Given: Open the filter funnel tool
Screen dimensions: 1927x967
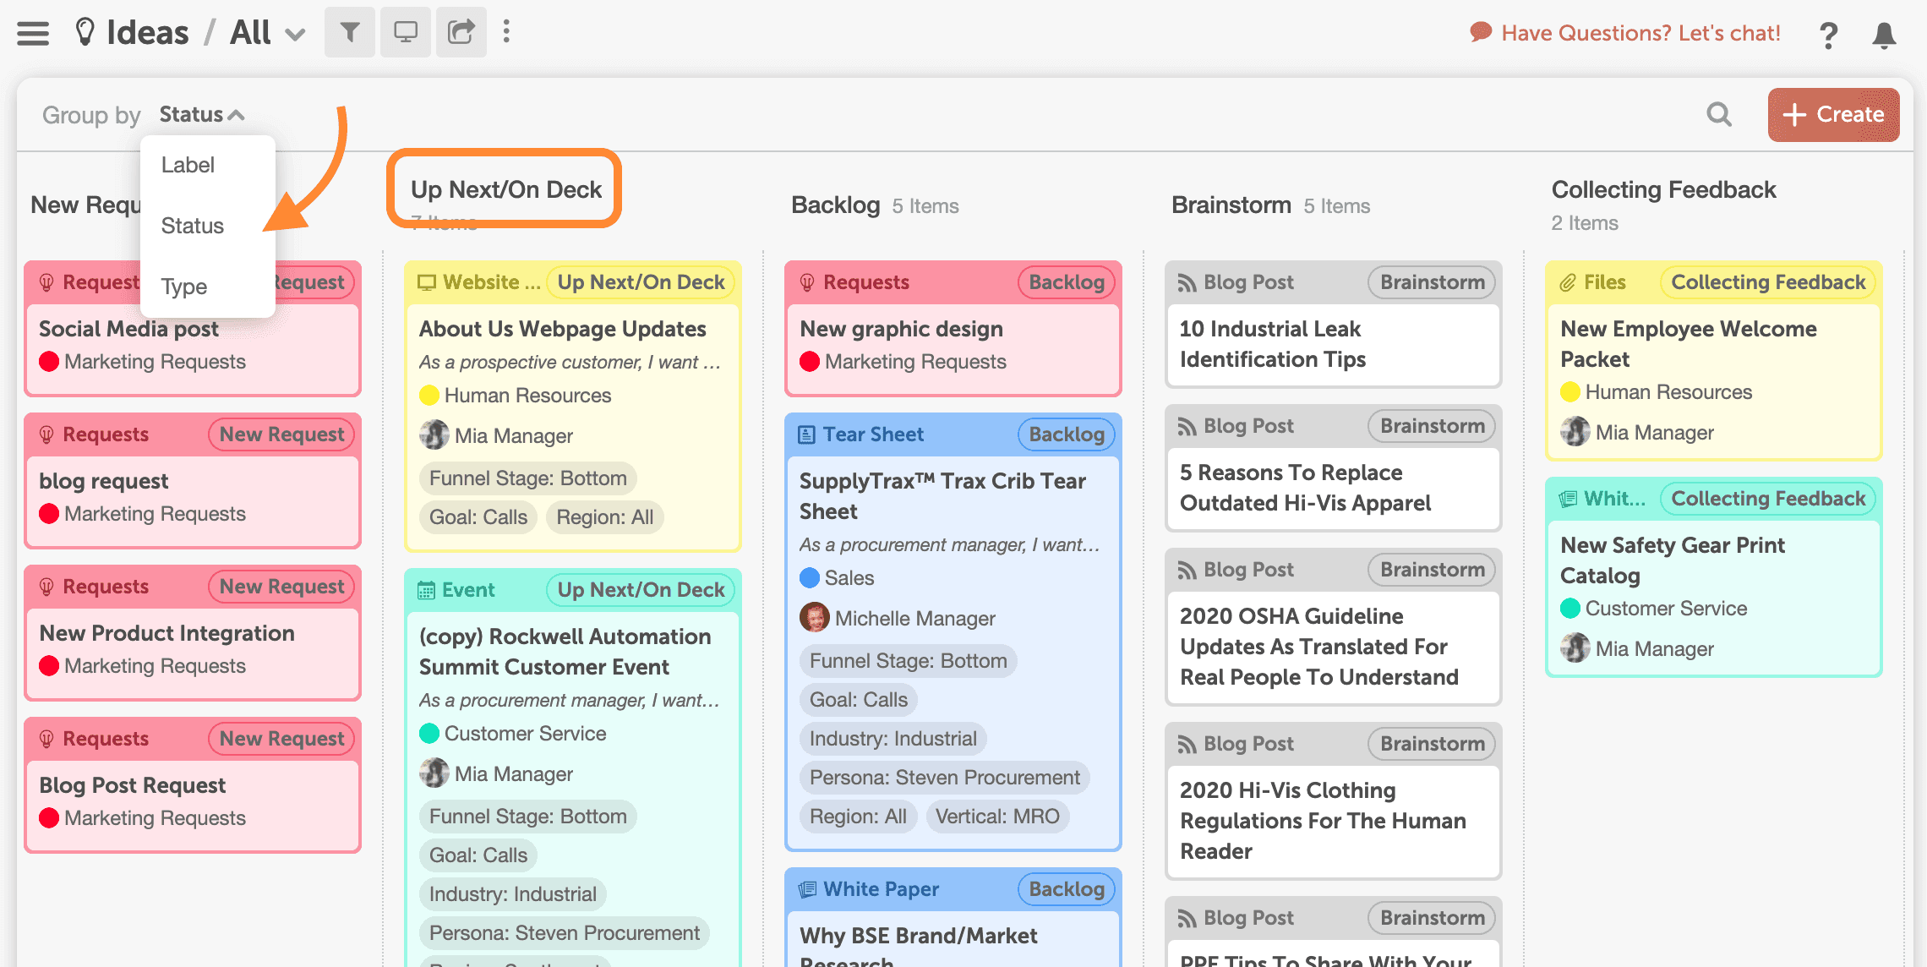Looking at the screenshot, I should (x=349, y=32).
